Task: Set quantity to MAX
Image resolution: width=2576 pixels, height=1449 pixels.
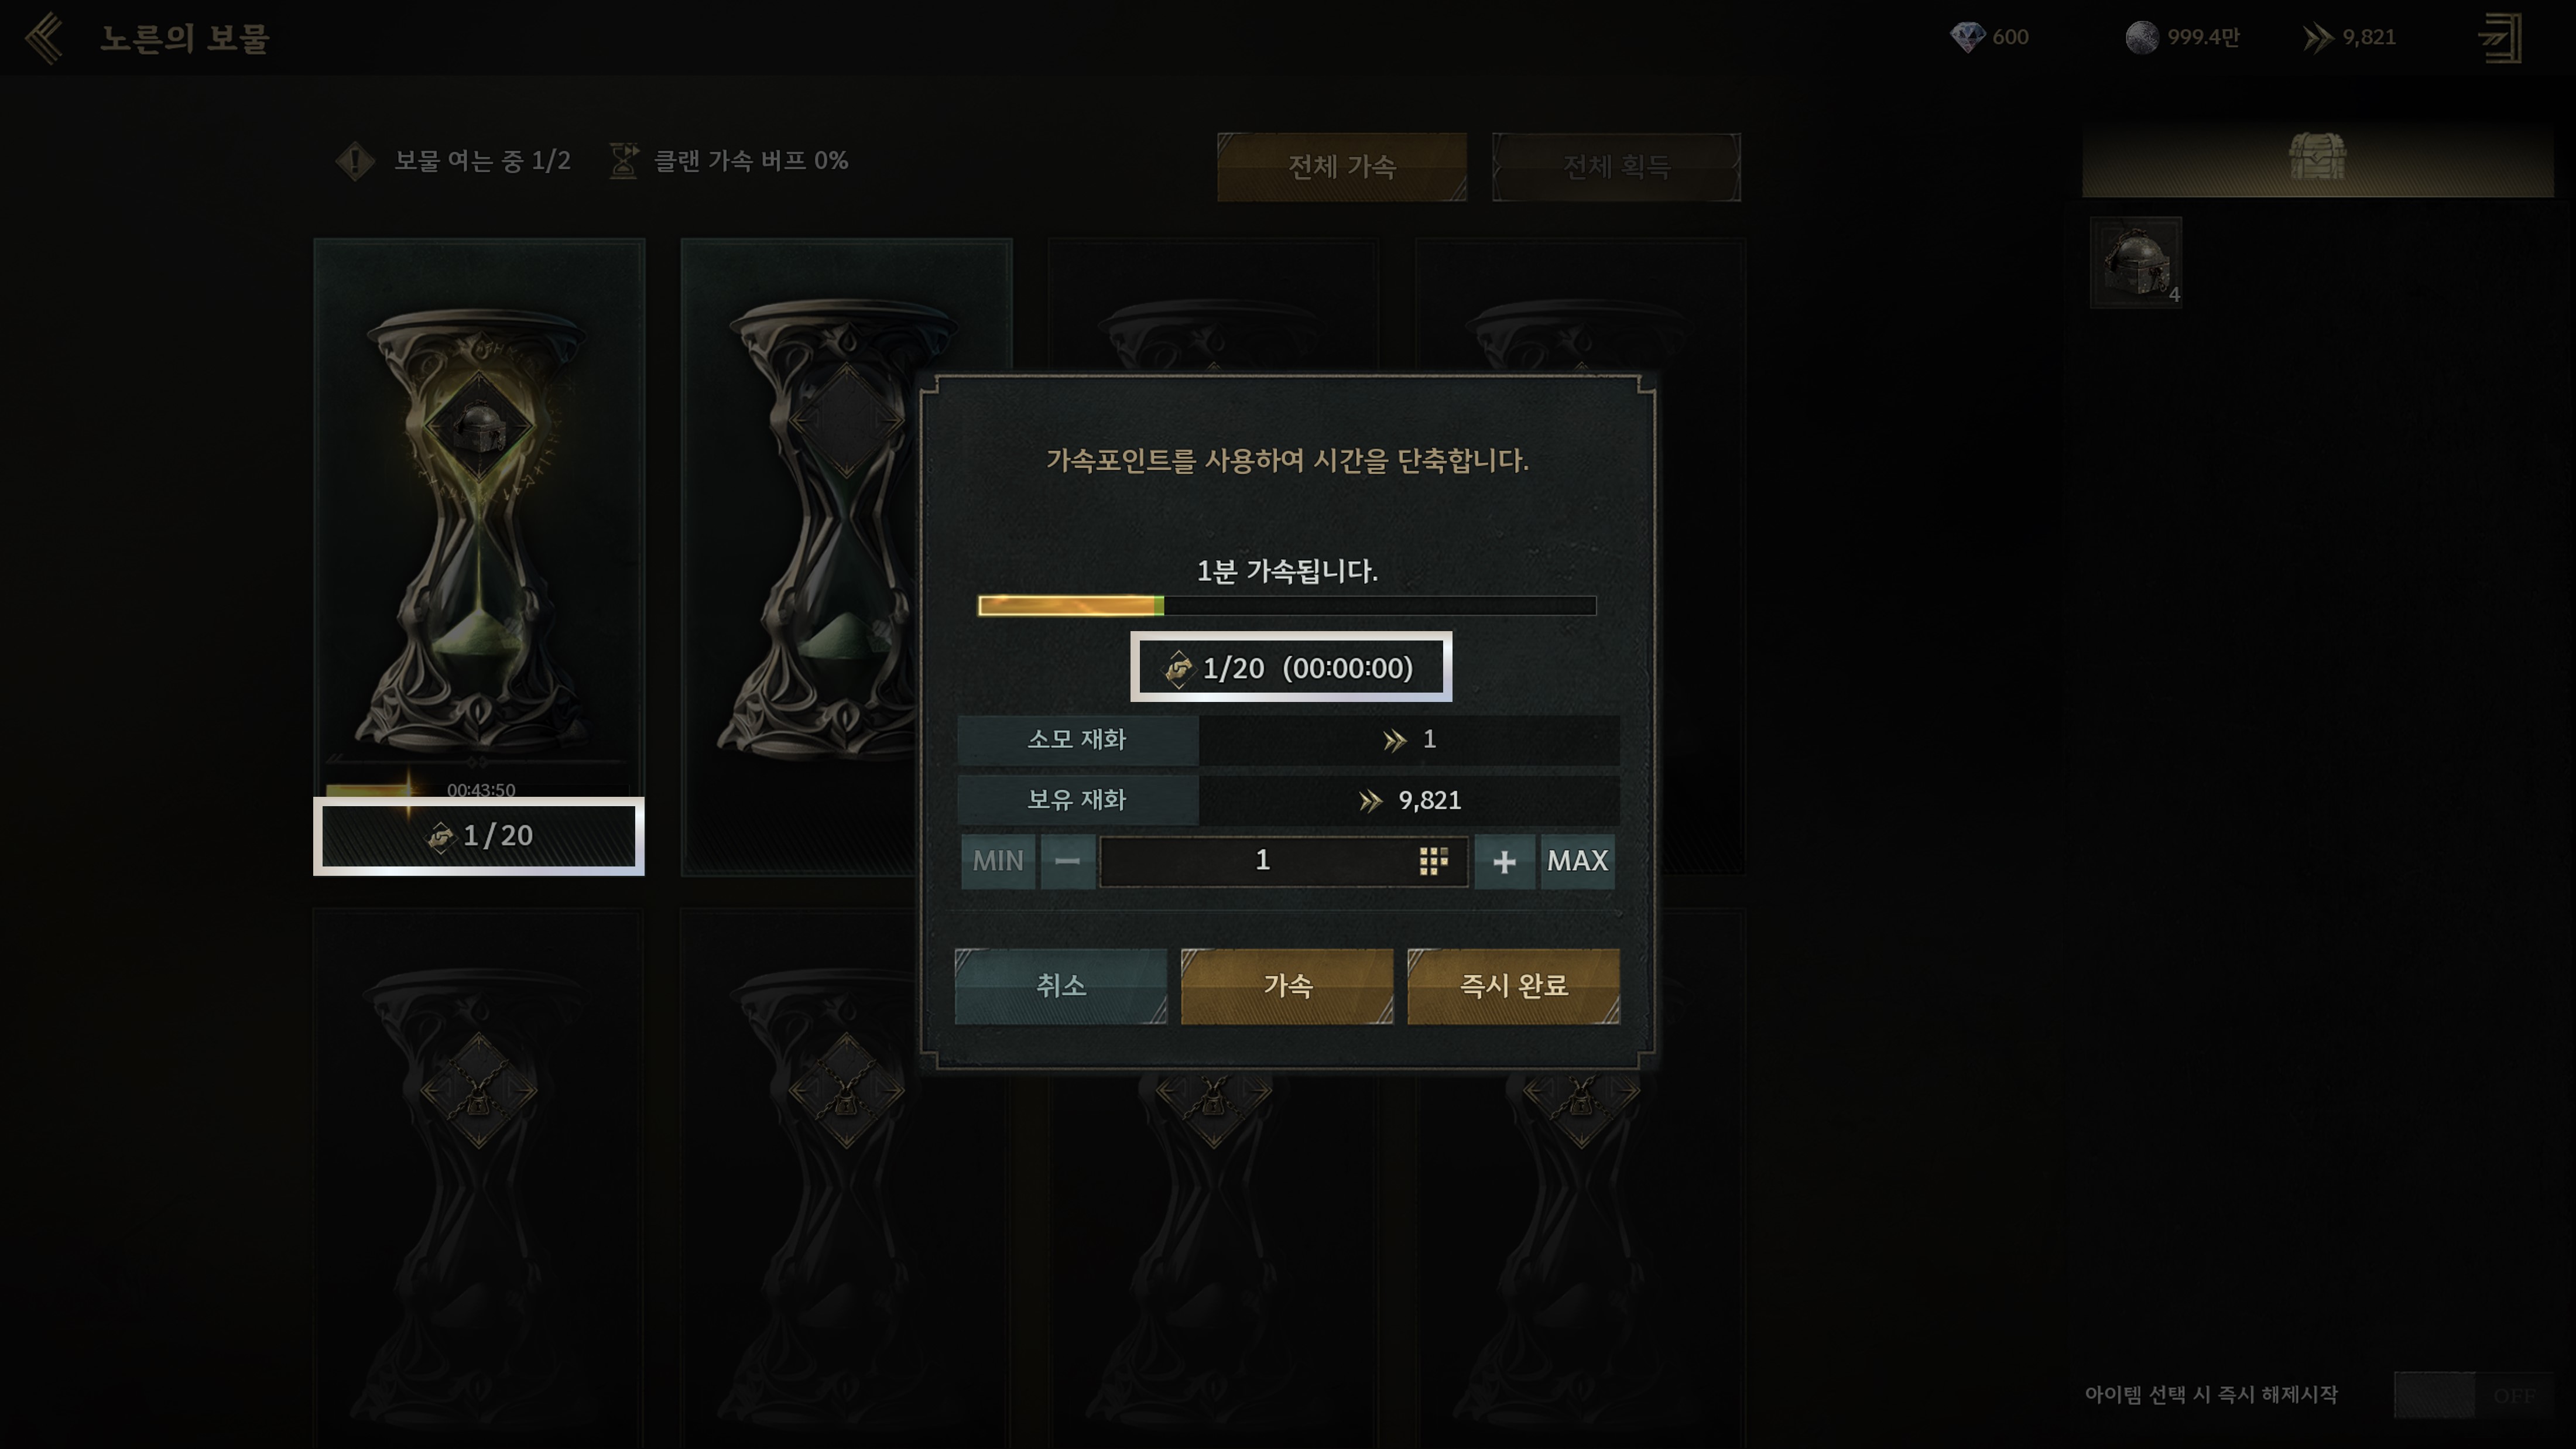Action: [1577, 861]
